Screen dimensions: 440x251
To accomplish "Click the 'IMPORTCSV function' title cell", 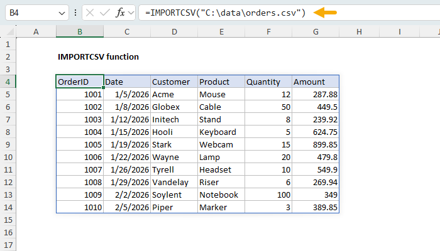I will pyautogui.click(x=98, y=57).
